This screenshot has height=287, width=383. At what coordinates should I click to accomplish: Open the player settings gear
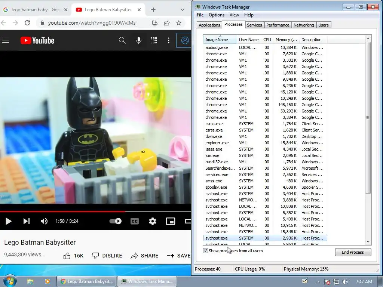coord(153,221)
